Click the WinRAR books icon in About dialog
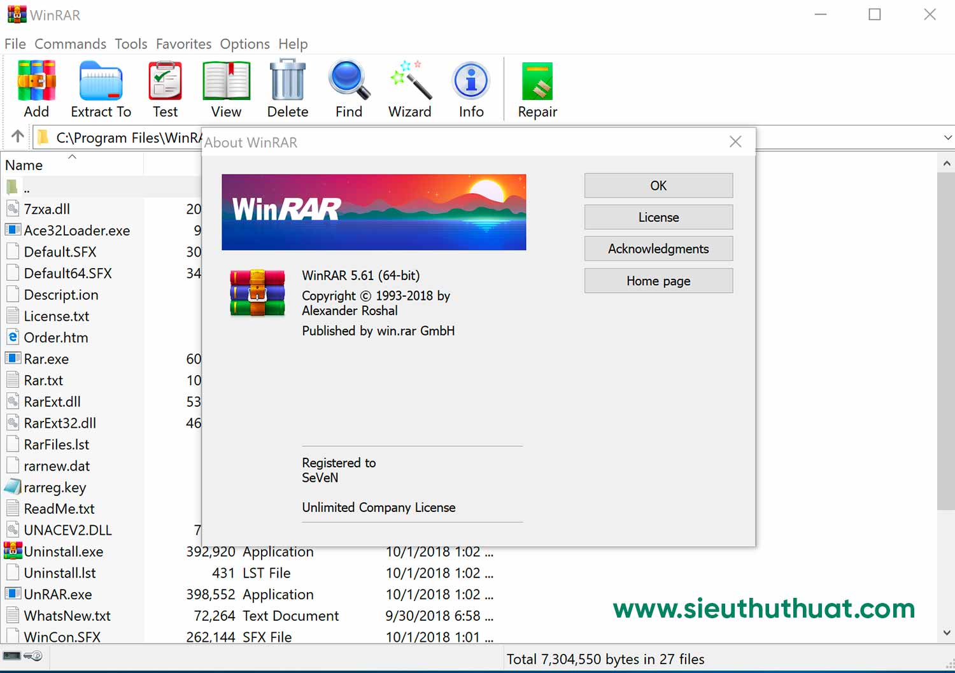 [x=257, y=293]
